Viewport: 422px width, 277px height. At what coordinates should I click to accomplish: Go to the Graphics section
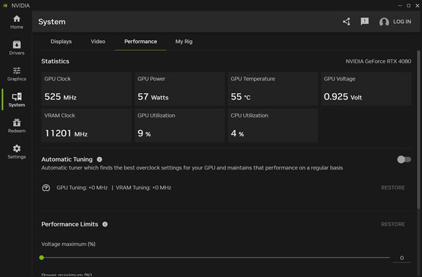(x=16, y=74)
